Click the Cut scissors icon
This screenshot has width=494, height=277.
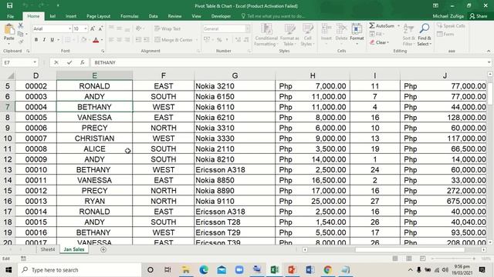pyautogui.click(x=21, y=25)
